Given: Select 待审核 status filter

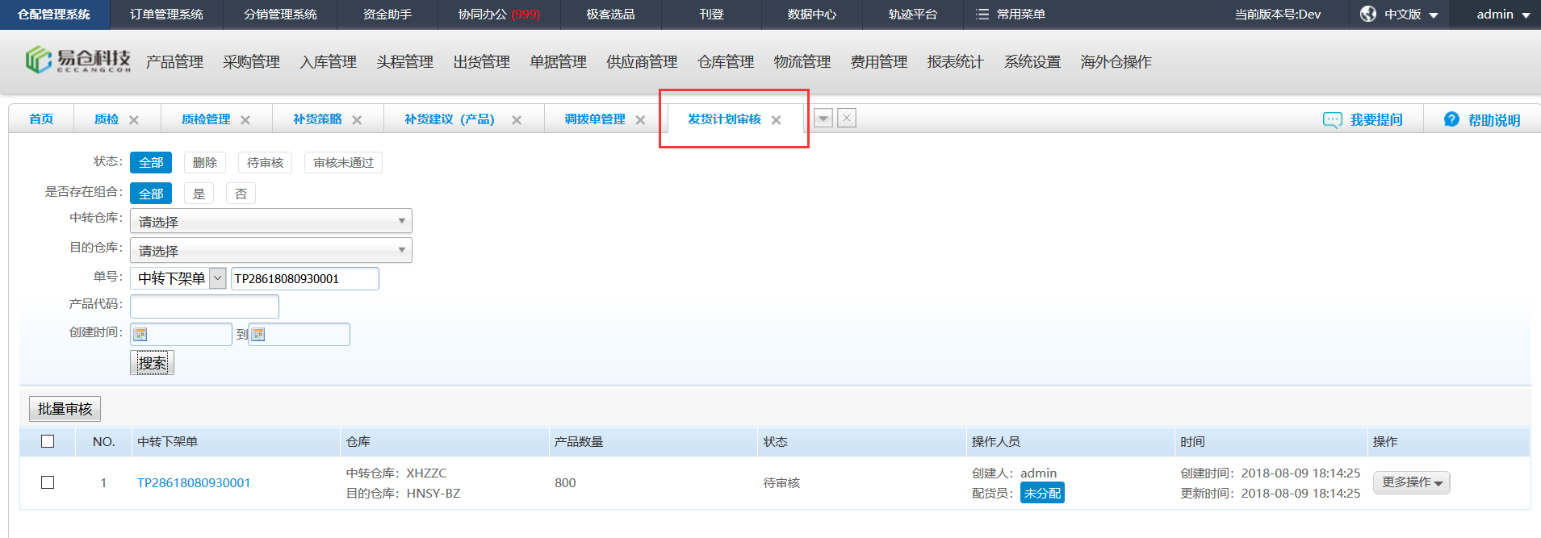Looking at the screenshot, I should (x=265, y=163).
